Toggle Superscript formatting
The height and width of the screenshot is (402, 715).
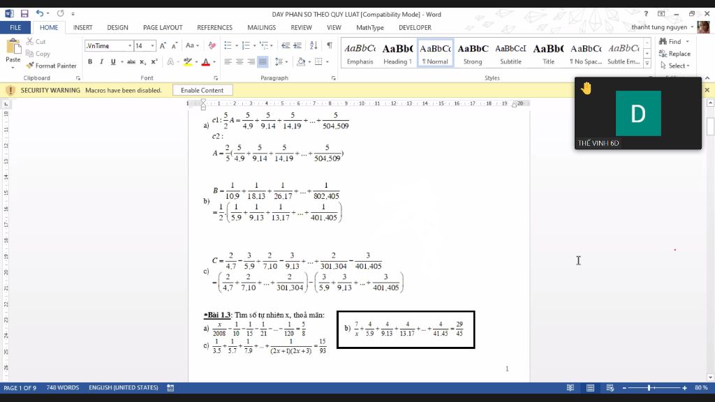pyautogui.click(x=154, y=61)
